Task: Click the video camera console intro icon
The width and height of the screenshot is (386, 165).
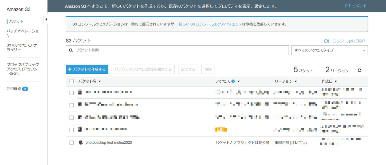Action: [x=326, y=41]
